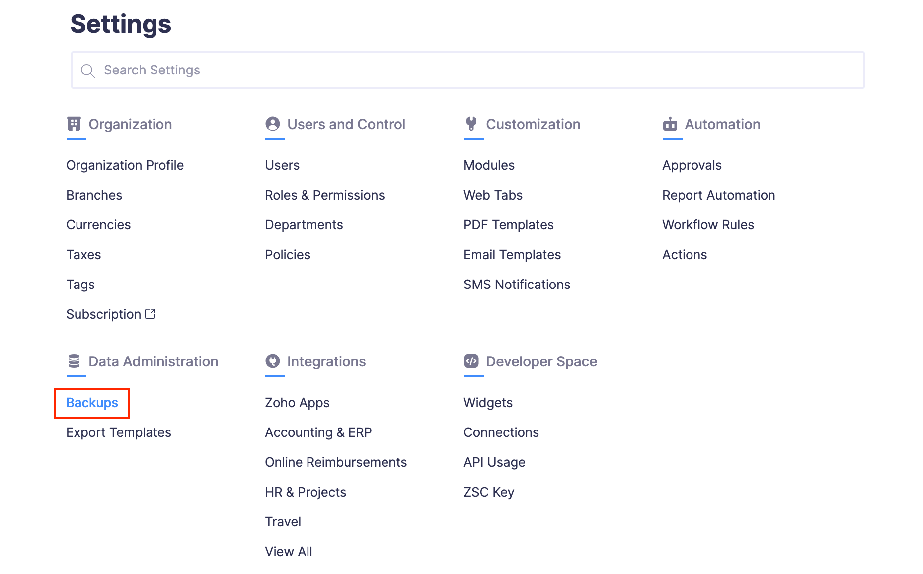This screenshot has height=574, width=923.
Task: Click the Data Administration database icon
Action: pos(75,361)
